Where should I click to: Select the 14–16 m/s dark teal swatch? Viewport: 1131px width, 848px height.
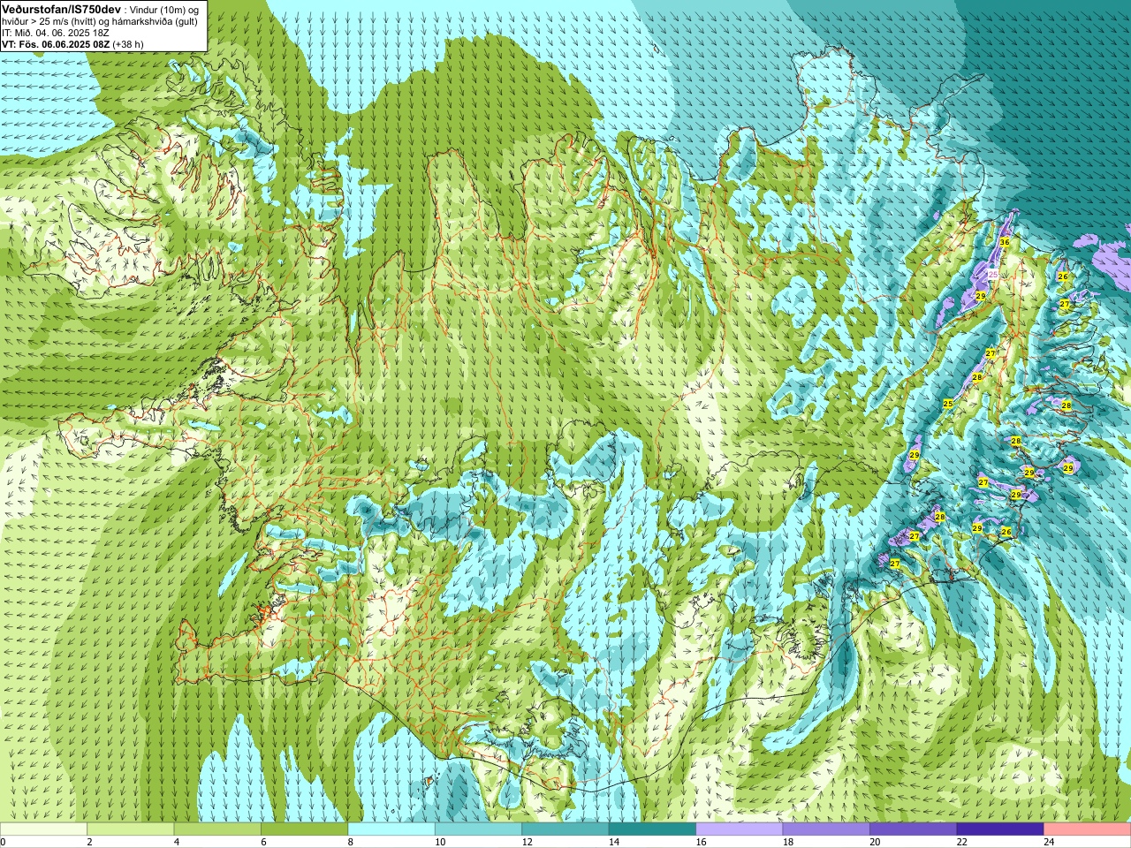(x=652, y=829)
